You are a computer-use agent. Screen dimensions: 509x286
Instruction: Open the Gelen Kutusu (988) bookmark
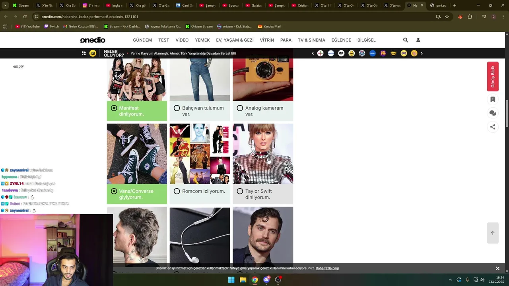pos(80,27)
